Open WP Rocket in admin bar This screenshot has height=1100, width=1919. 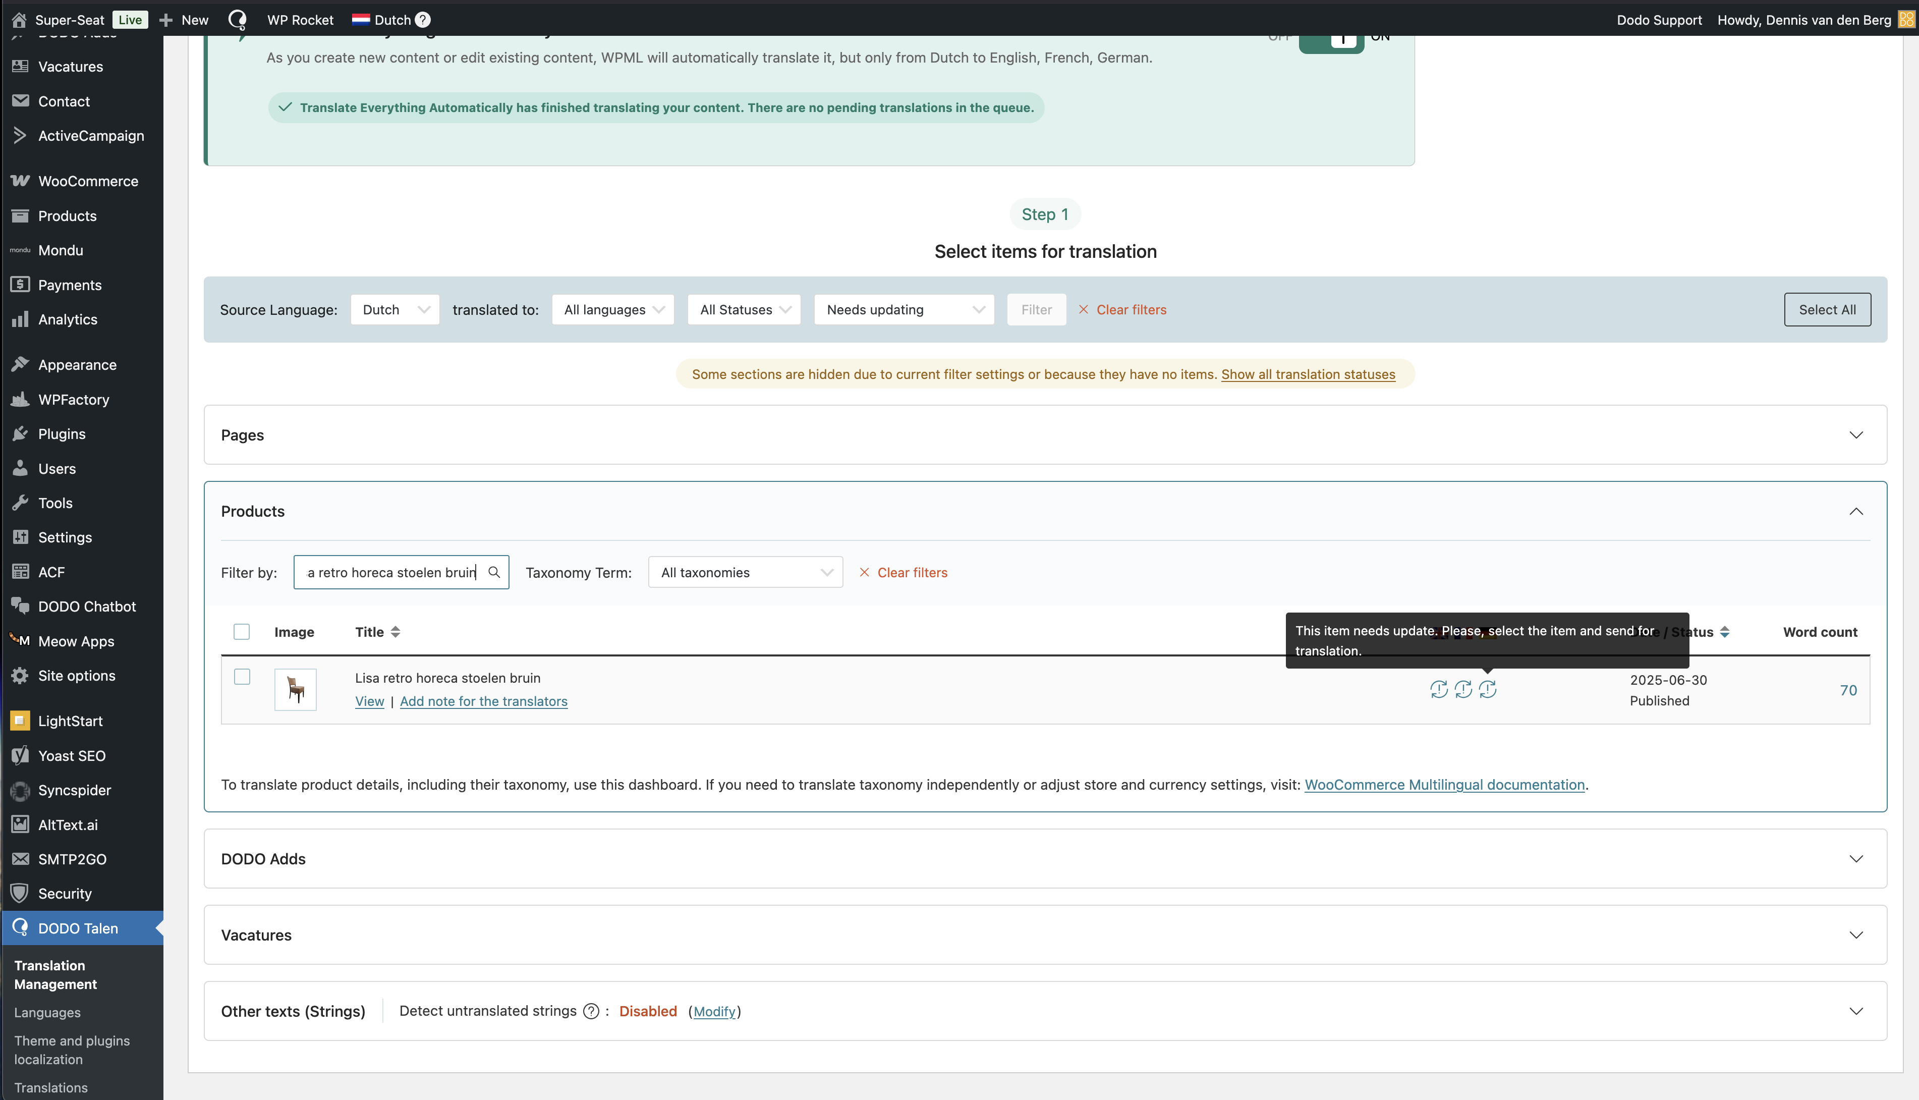click(x=300, y=20)
